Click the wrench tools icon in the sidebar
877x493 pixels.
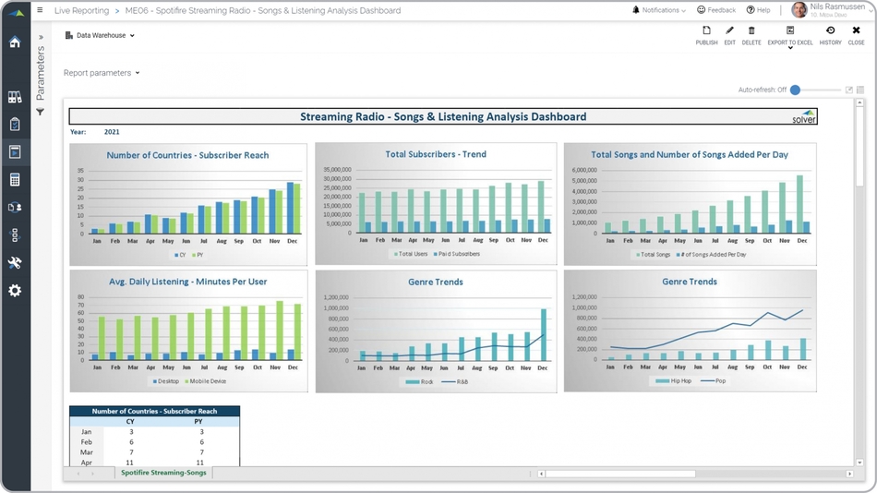coord(15,263)
